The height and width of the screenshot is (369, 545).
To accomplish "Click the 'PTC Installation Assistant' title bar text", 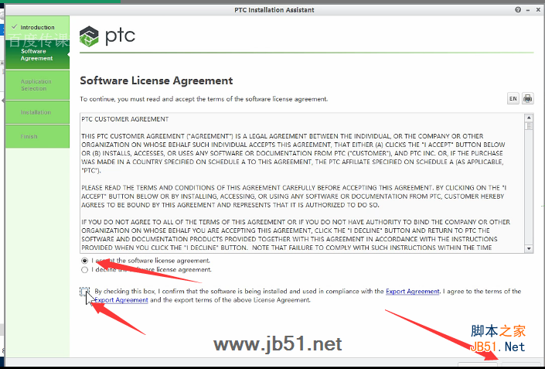I will pos(274,10).
